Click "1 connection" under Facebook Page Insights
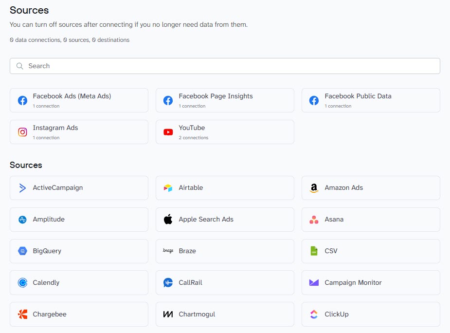 [192, 106]
